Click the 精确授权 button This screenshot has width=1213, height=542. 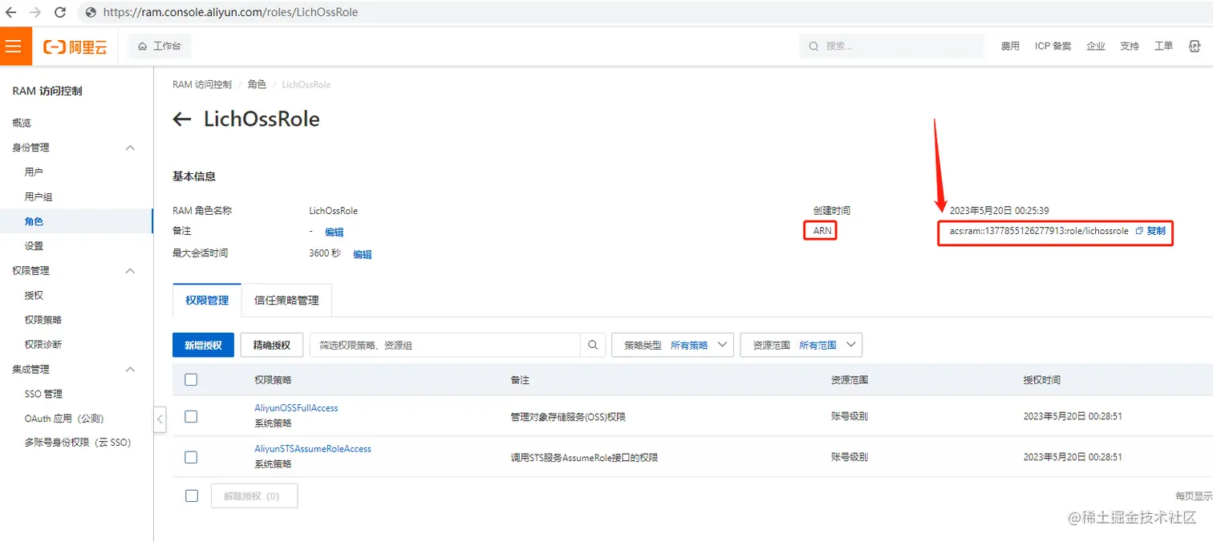pyautogui.click(x=271, y=345)
